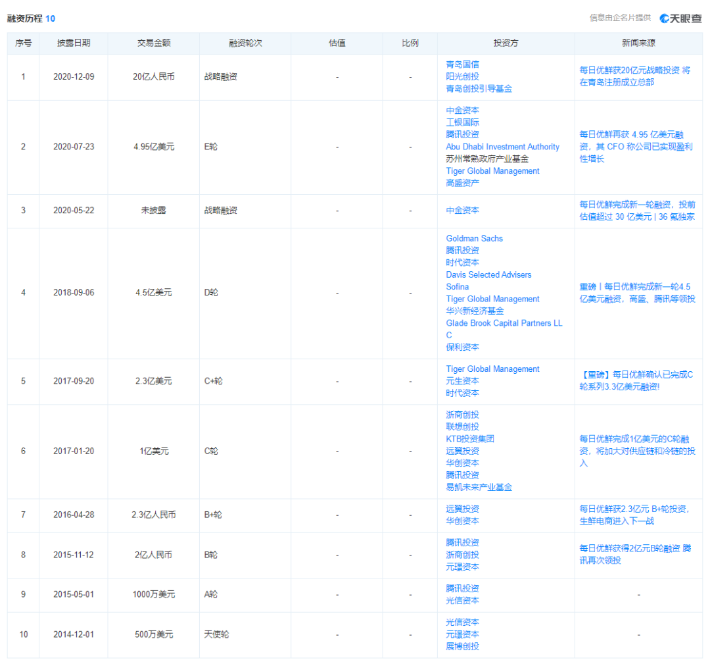Open news link on 1亿美元的C轮融资
This screenshot has height=666, width=710.
tap(638, 451)
